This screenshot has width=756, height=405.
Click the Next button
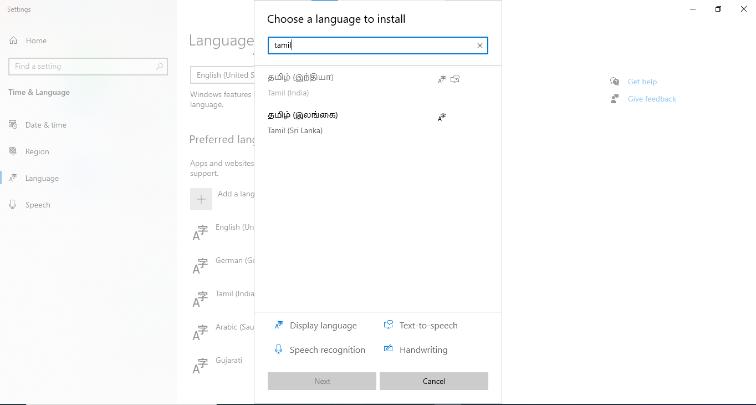322,381
